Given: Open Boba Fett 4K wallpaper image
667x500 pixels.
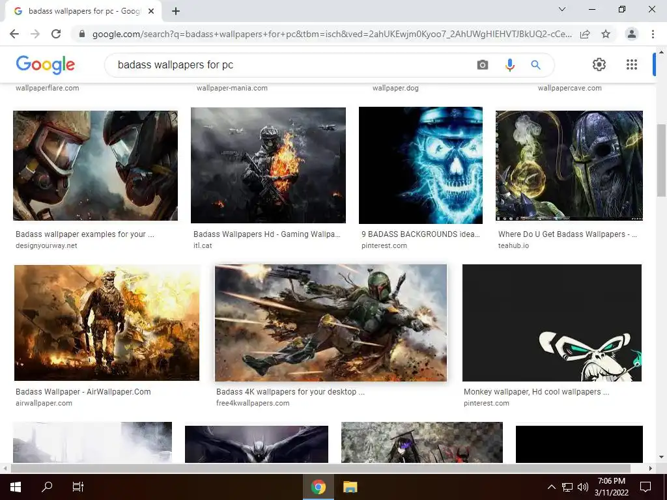Looking at the screenshot, I should pos(331,323).
